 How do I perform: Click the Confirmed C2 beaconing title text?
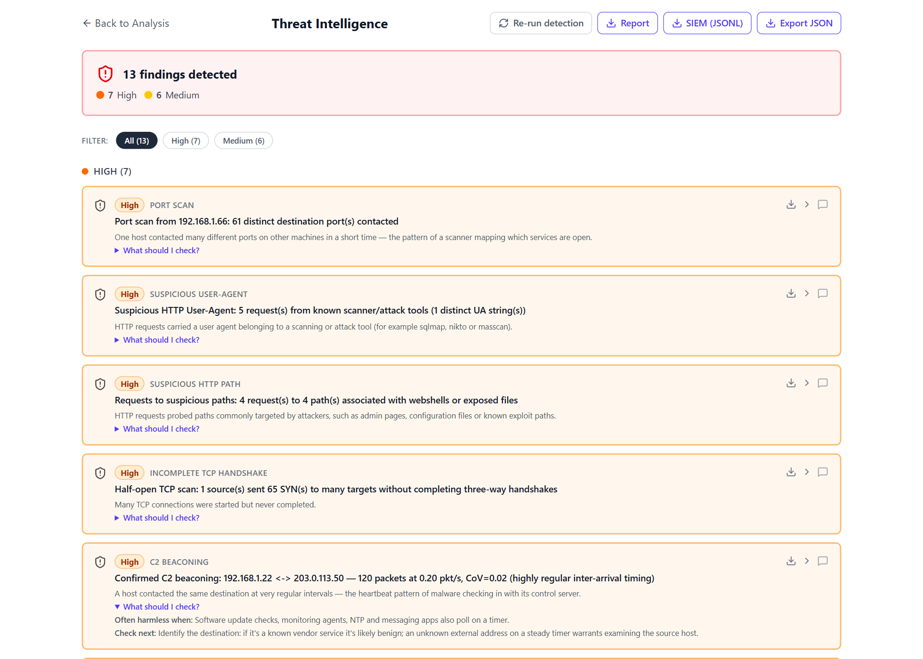pos(384,578)
